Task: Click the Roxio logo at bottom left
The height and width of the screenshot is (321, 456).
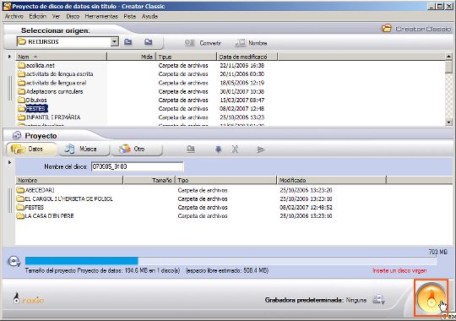Action: pyautogui.click(x=28, y=298)
